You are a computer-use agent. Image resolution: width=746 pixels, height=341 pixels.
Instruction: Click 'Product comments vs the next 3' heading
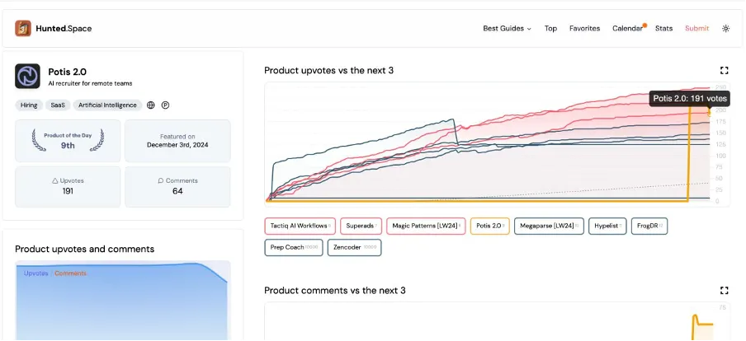click(335, 290)
